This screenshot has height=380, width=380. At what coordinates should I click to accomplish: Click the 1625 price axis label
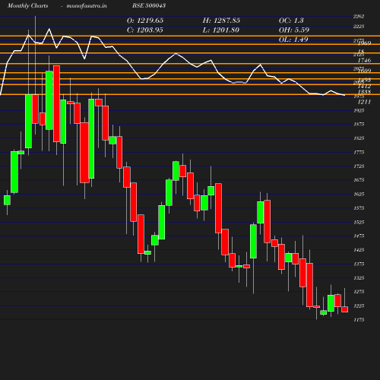pos(359,194)
